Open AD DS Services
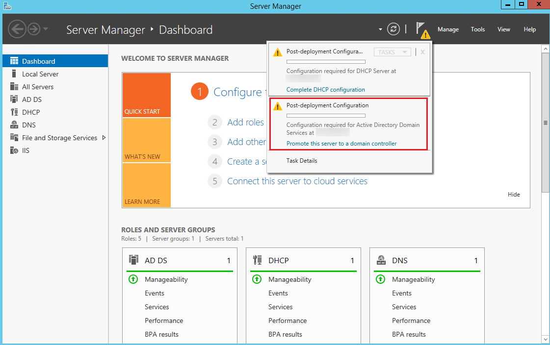This screenshot has width=550, height=345. pos(157,307)
